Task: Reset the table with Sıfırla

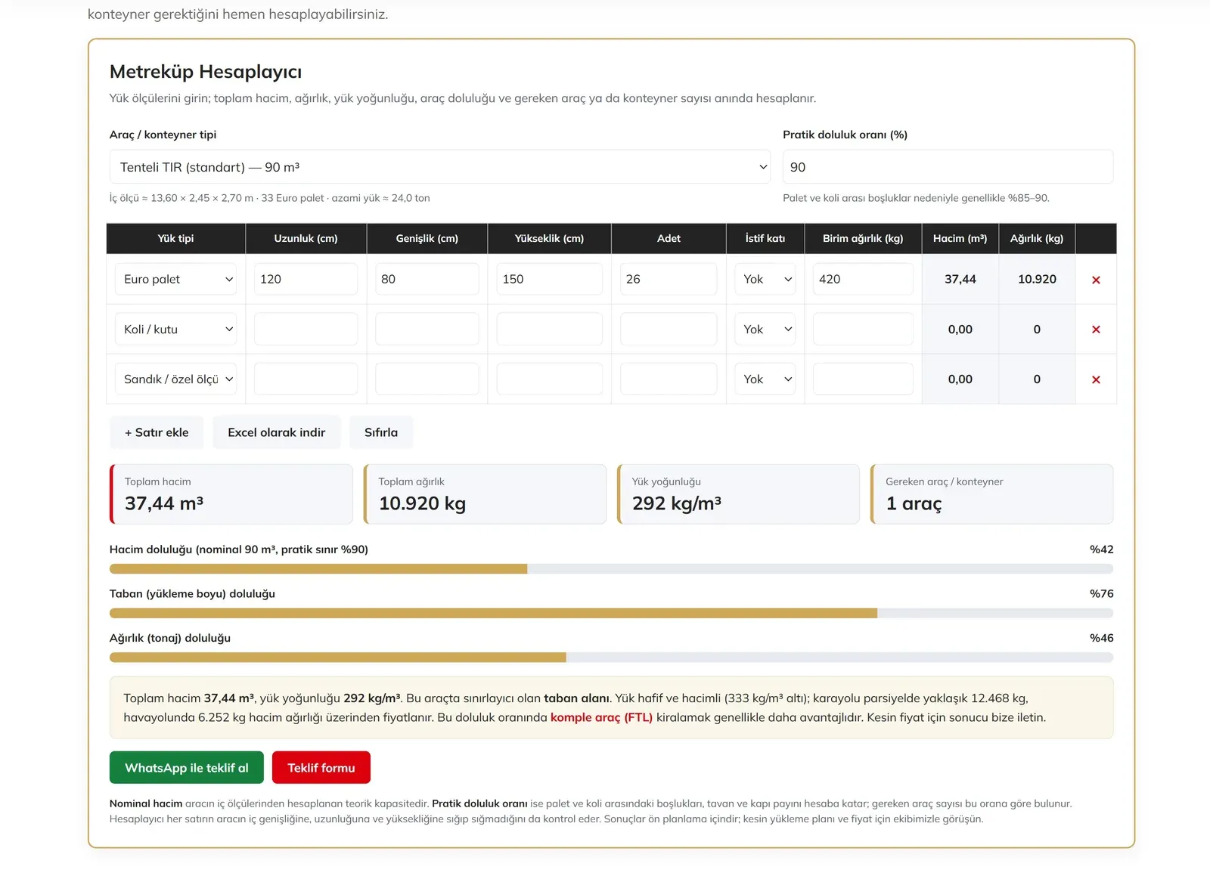Action: pyautogui.click(x=381, y=432)
